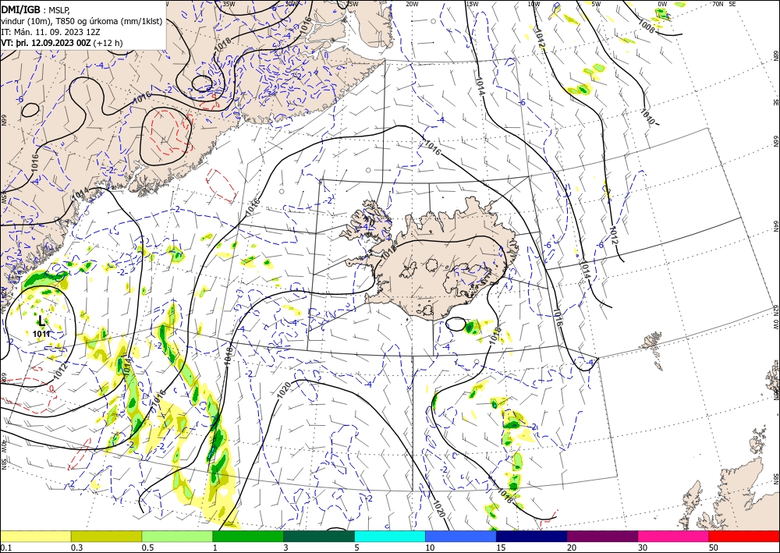The height and width of the screenshot is (553, 780).
Task: Select the dark green 3–5 legend swatch
Action: [x=319, y=536]
